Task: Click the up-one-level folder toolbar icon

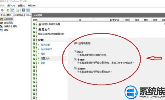Action: coord(8,10)
